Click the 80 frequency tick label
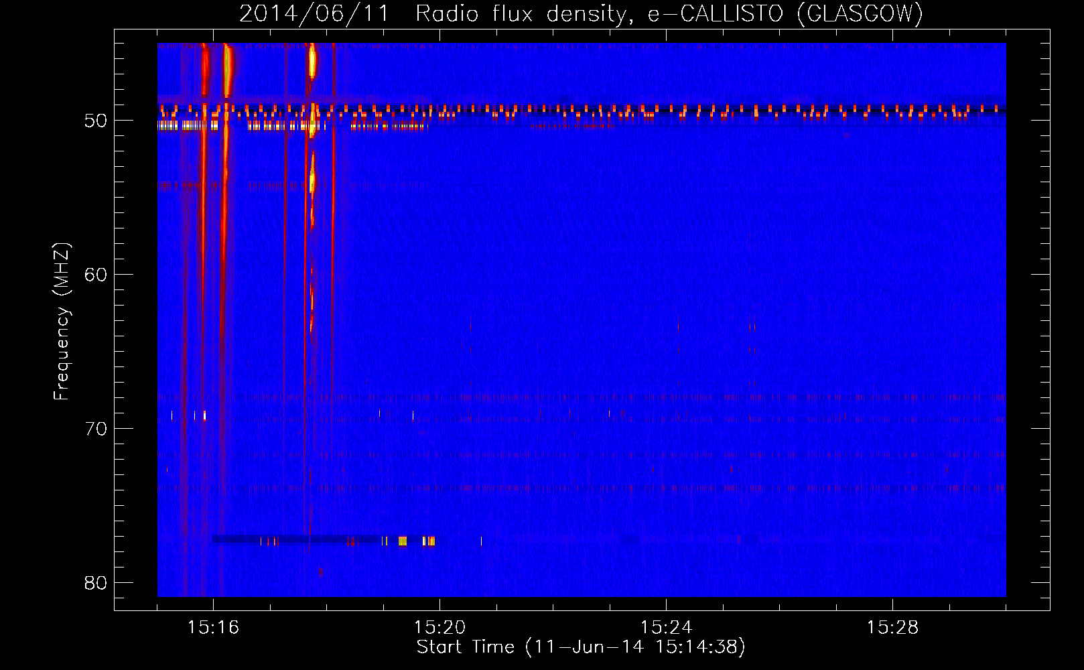Screen dimensions: 1084x670 (x=96, y=583)
